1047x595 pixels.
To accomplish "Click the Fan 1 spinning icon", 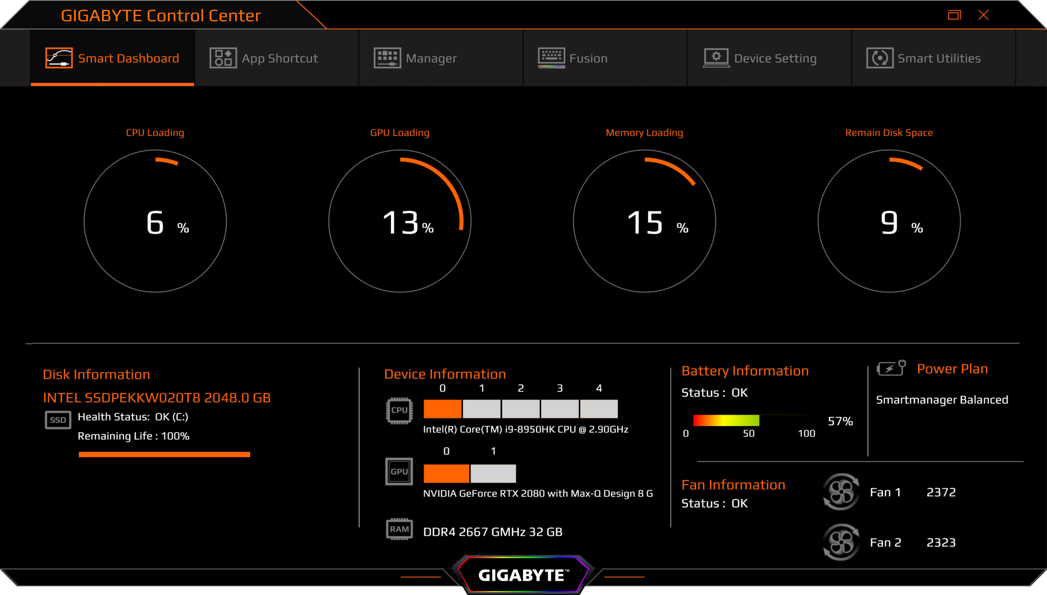I will (841, 492).
